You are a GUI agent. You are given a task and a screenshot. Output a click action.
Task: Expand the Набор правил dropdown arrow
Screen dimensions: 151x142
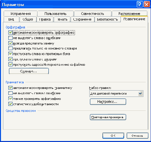pos(140,94)
